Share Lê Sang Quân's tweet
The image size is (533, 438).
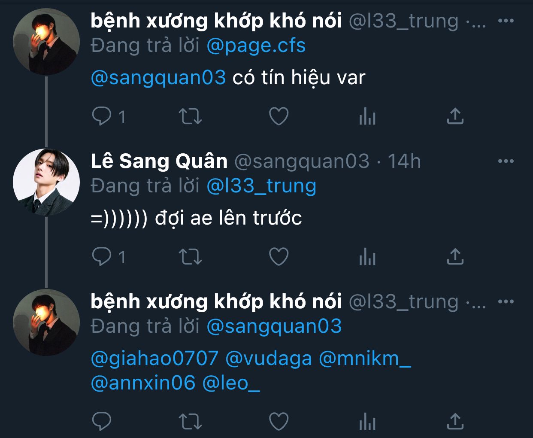pos(455,256)
